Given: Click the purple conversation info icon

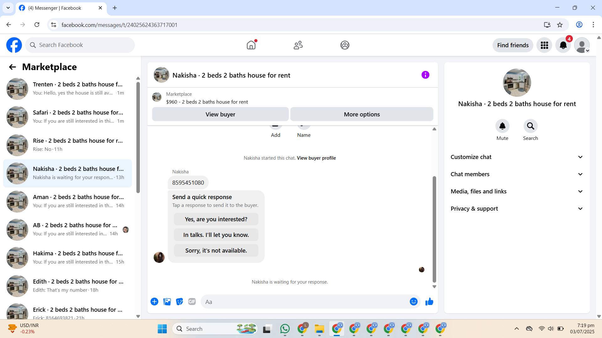Looking at the screenshot, I should (x=425, y=75).
